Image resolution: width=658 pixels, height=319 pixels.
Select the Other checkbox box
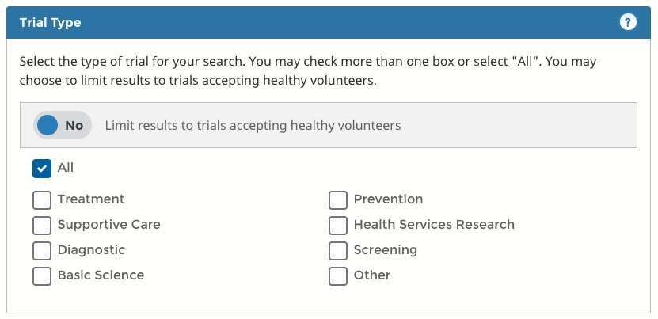(x=338, y=275)
